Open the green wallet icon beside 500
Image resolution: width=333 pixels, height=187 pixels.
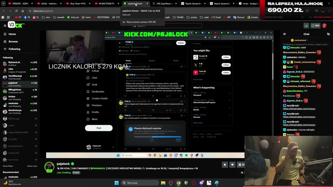click(306, 26)
